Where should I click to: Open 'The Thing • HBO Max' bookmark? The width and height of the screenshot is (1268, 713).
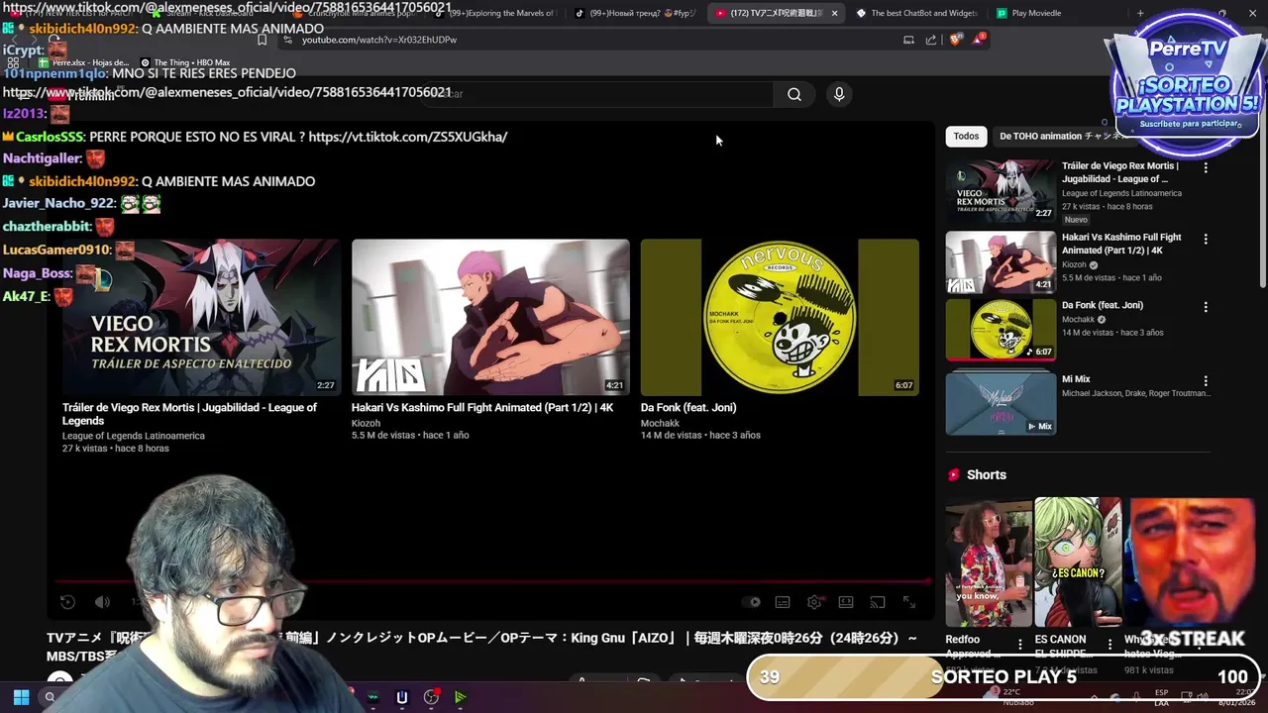coord(185,62)
